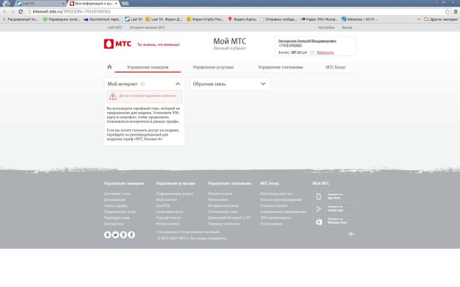
Task: Click footer Детализация link
Action: 114,199
